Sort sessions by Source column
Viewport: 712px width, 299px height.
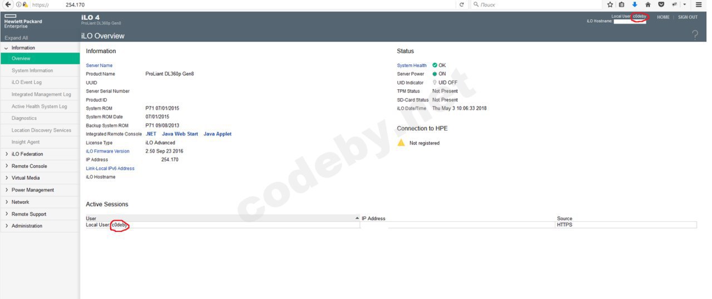626,219
